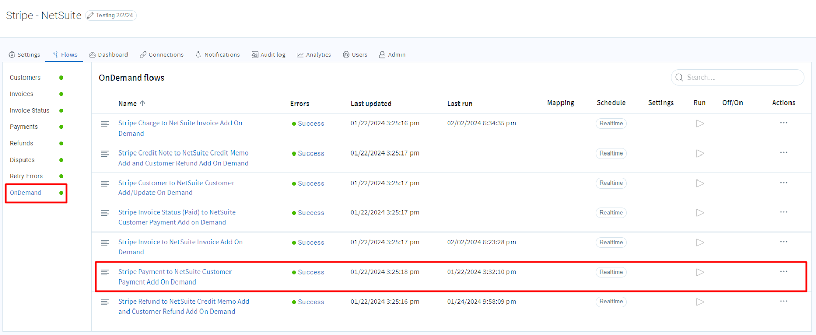This screenshot has height=335, width=816.
Task: Open actions menu for Stripe Invoice Status flow
Action: click(x=784, y=212)
